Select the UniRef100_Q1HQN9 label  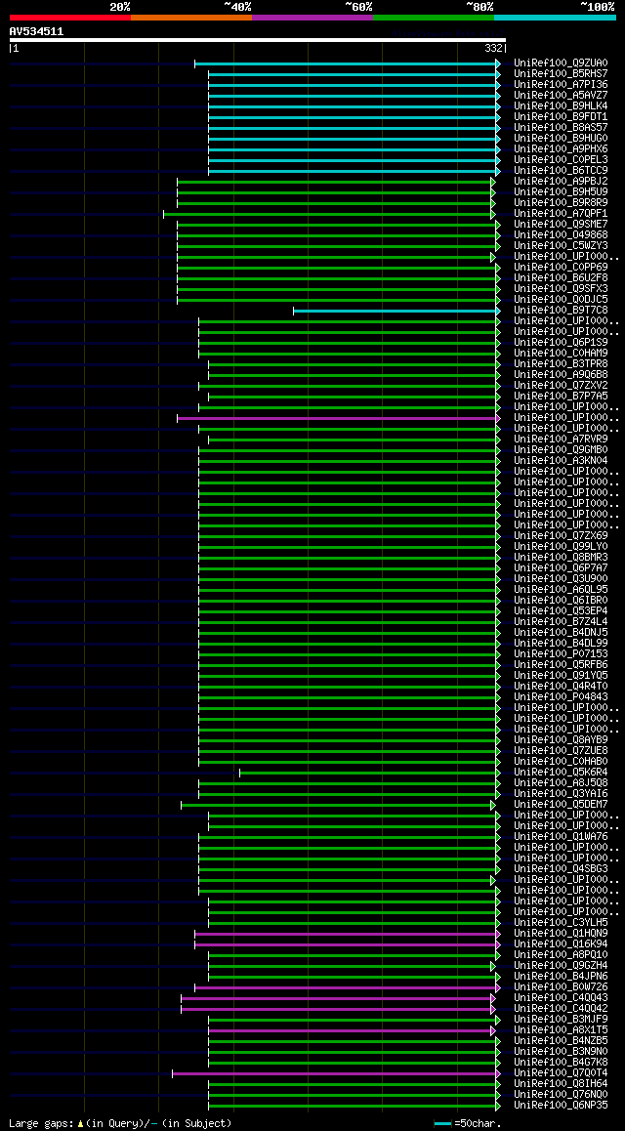coord(561,934)
